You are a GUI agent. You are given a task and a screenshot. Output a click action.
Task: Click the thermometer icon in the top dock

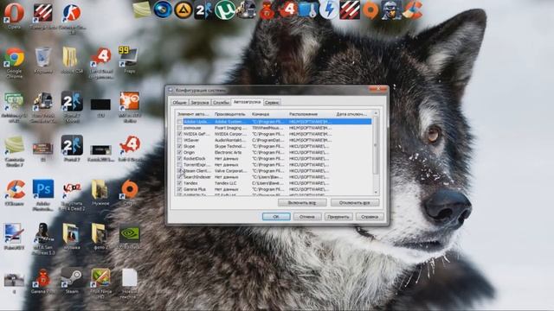308,10
